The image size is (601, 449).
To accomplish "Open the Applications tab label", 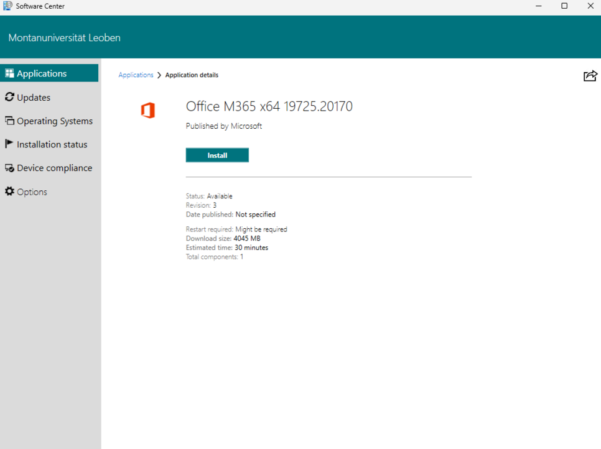I will coord(42,73).
